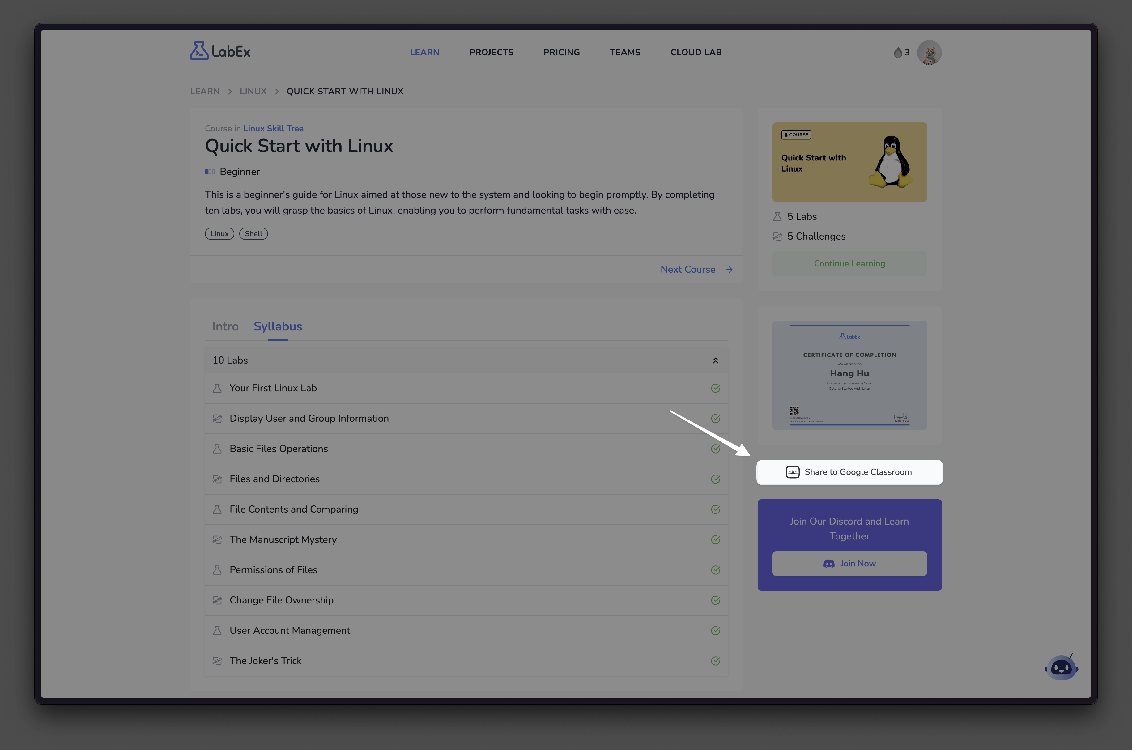The height and width of the screenshot is (750, 1132).
Task: Open The Manuscript Mystery challenge
Action: (466, 539)
